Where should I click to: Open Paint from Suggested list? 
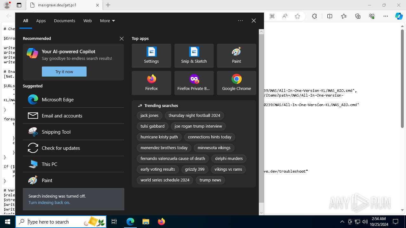[73, 180]
